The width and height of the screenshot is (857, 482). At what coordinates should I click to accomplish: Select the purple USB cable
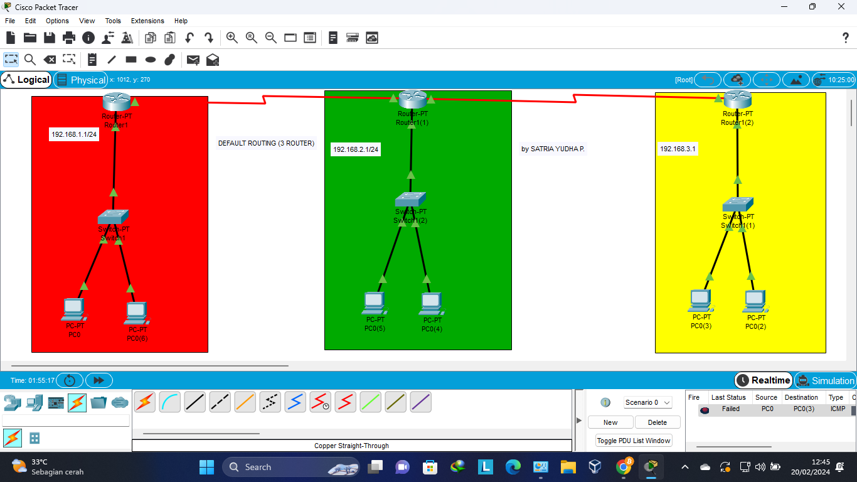point(421,402)
